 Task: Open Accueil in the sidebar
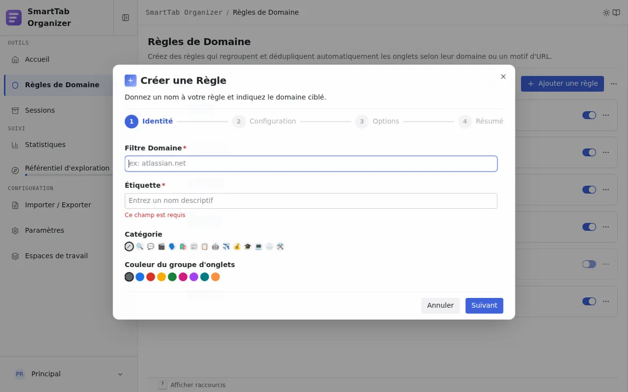pos(69,59)
